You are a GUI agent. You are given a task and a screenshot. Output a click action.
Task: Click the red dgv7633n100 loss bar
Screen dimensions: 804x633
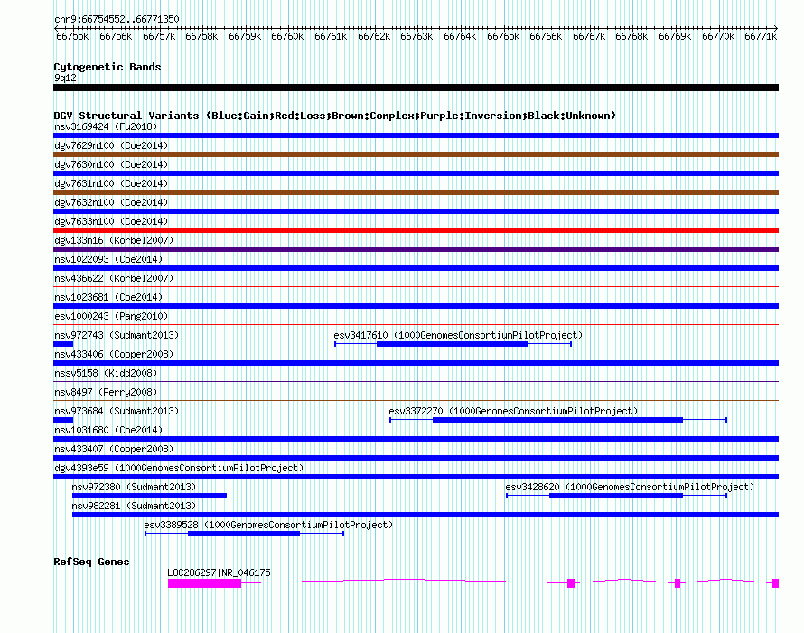coord(416,230)
